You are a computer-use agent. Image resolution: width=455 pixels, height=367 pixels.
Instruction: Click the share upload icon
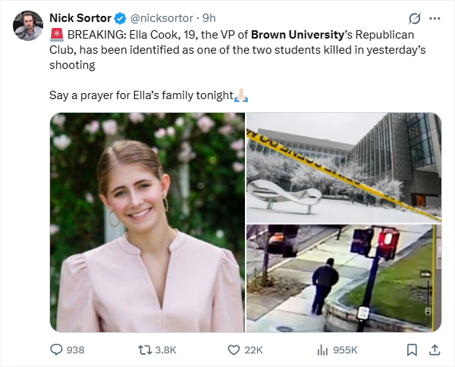435,350
